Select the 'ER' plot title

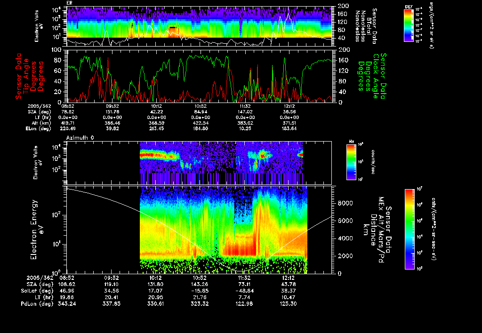[70, 3]
